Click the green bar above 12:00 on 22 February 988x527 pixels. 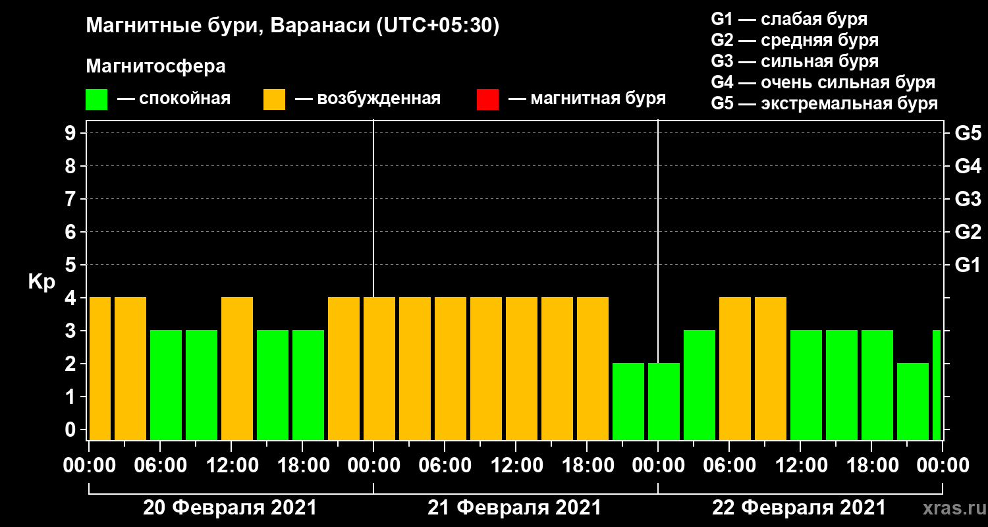point(806,385)
